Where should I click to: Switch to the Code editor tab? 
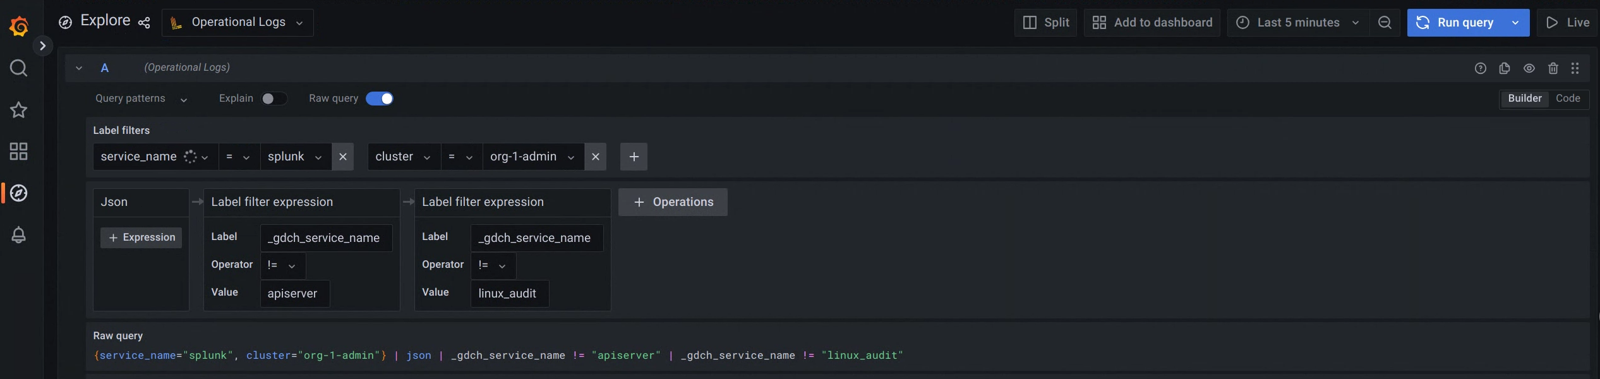[x=1568, y=99]
